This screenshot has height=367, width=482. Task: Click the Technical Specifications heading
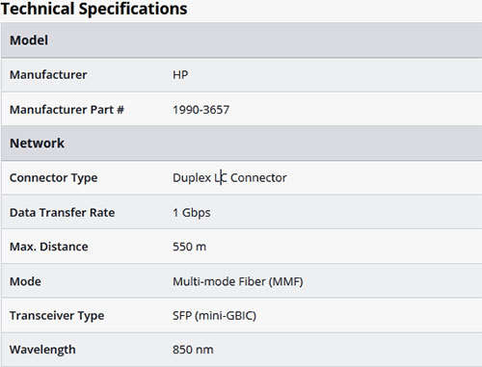pyautogui.click(x=94, y=9)
